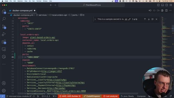Open the Extensions view

point(4,42)
